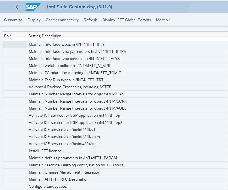The image size is (228, 190).
Task: Click the Setting Description column header
Action: 45,36
